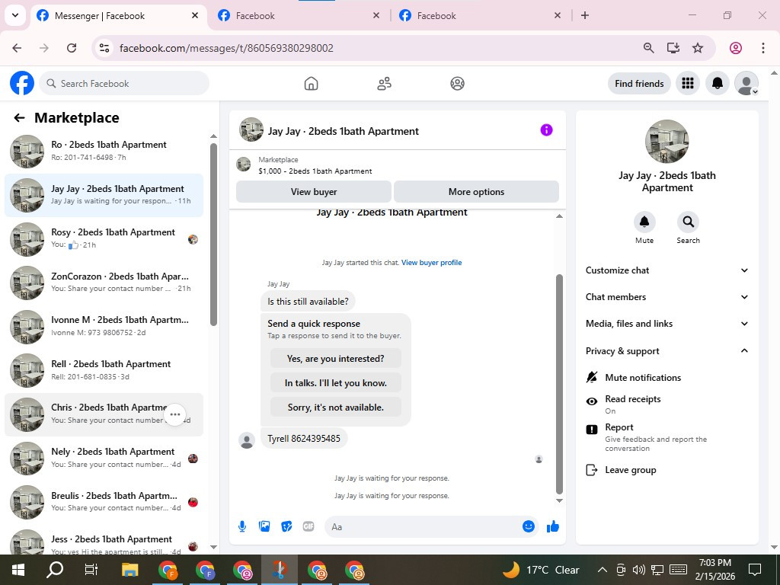Expand Media, files and links section
Viewport: 780px width, 585px height.
667,324
